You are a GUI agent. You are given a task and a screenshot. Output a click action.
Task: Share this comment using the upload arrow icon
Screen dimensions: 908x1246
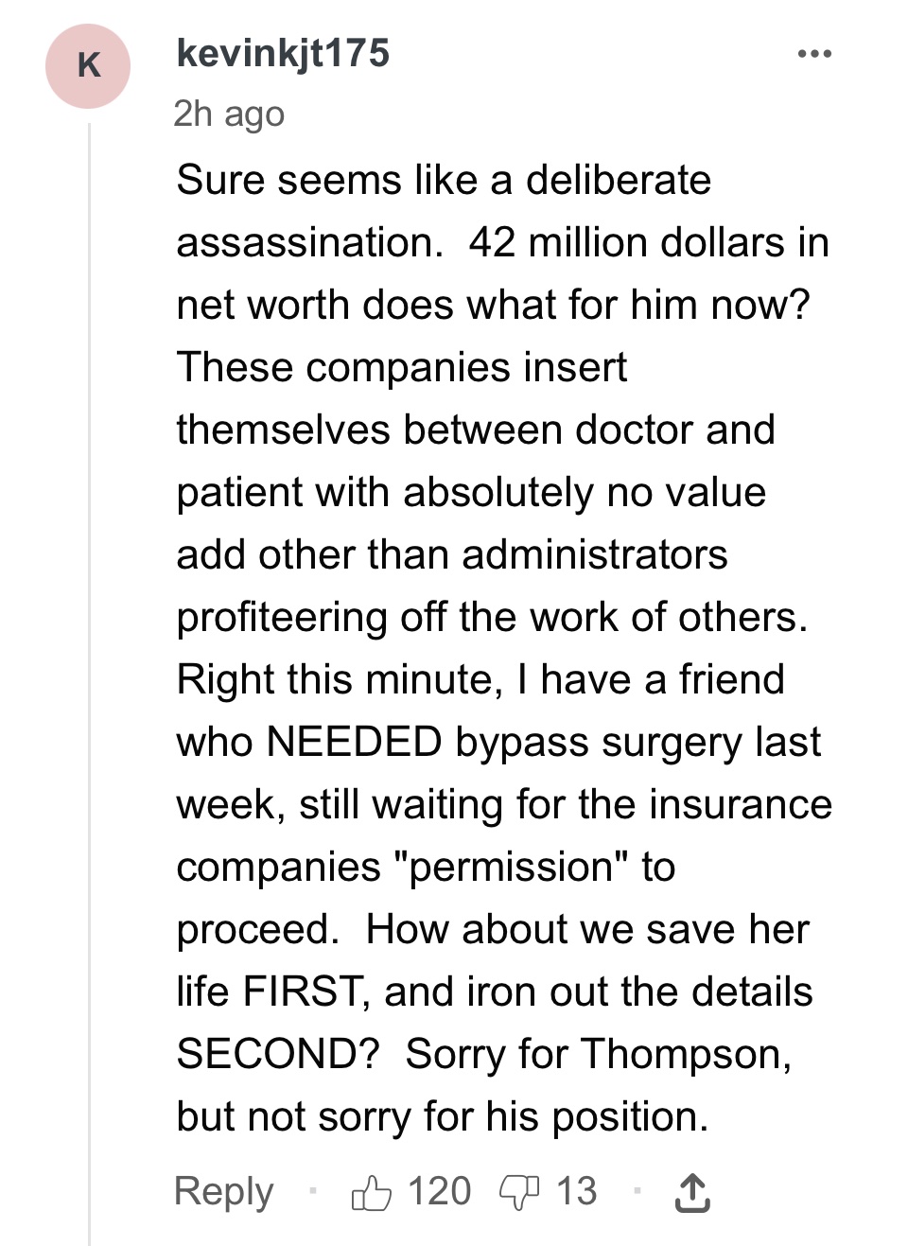pyautogui.click(x=691, y=1192)
